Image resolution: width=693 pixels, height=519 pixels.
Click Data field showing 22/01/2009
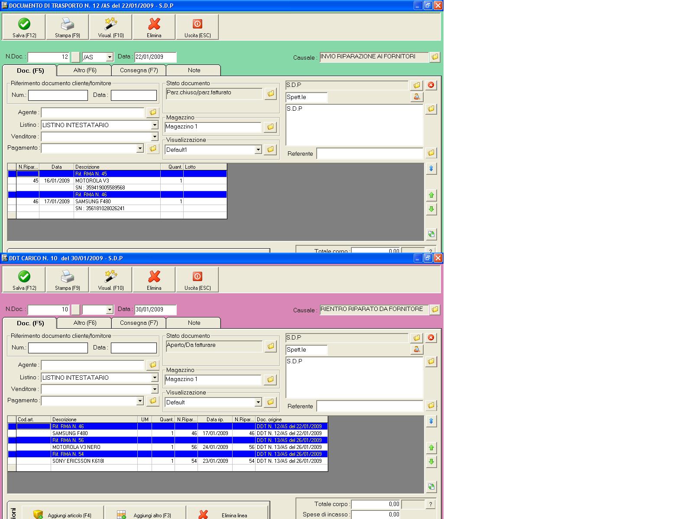click(x=155, y=57)
